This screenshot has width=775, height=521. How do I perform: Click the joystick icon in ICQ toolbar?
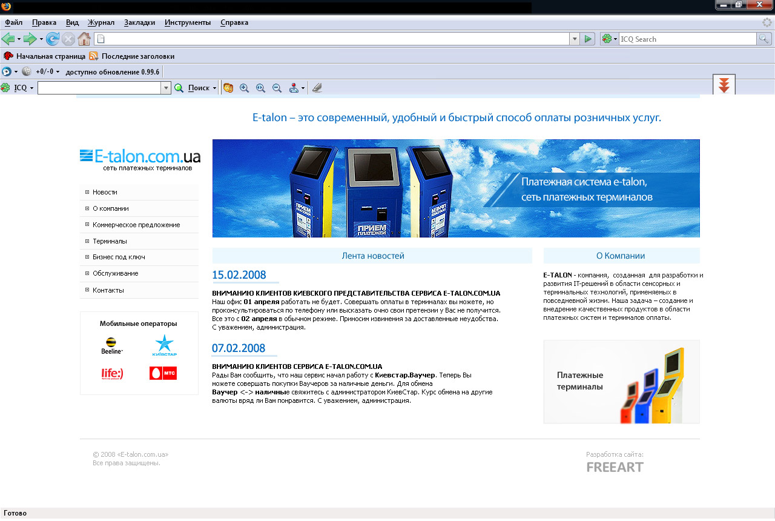(x=294, y=88)
